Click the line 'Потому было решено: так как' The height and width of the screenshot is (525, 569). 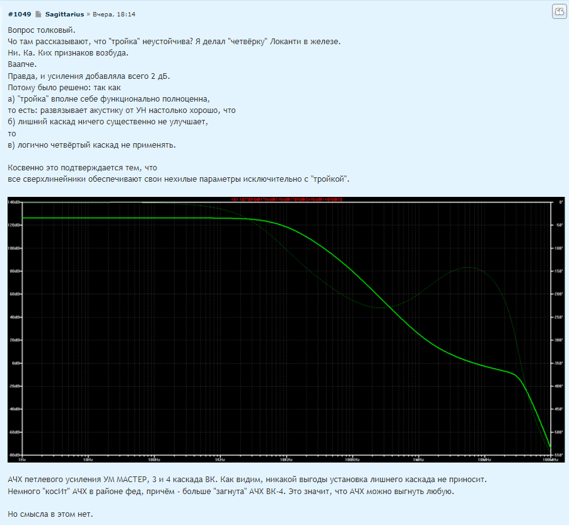click(64, 88)
